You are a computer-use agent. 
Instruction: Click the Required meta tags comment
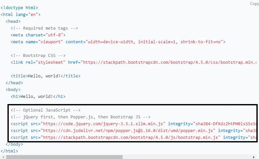[44, 28]
